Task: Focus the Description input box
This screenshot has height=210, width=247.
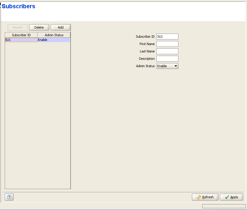Action: [167, 59]
